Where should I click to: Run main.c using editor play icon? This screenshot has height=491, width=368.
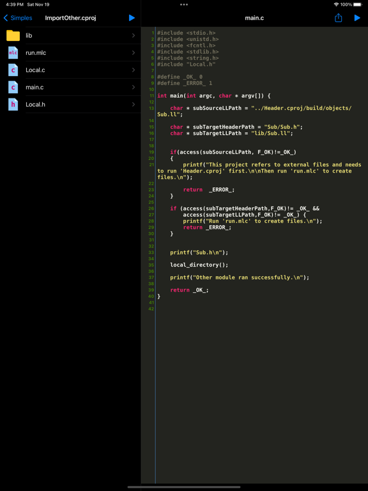(357, 18)
